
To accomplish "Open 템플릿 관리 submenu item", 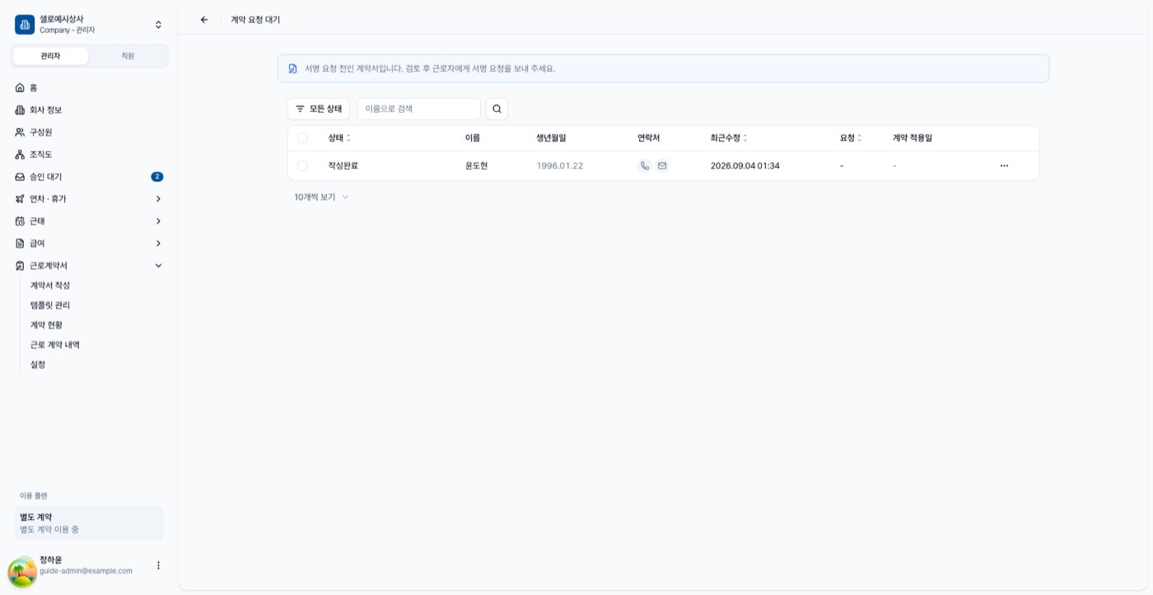I will 50,305.
